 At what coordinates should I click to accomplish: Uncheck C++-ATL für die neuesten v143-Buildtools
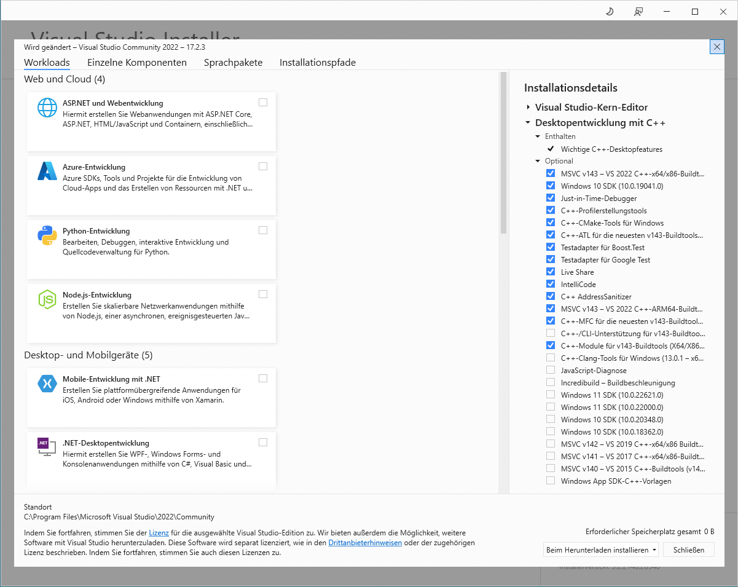tap(551, 235)
